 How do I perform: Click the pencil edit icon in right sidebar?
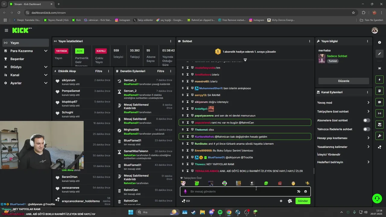380,54
